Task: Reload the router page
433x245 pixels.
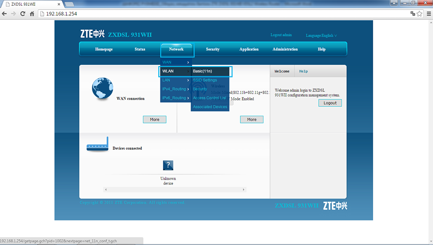Action: tap(23, 14)
